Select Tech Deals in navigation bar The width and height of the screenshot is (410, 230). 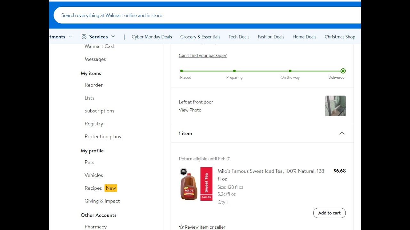(x=239, y=37)
